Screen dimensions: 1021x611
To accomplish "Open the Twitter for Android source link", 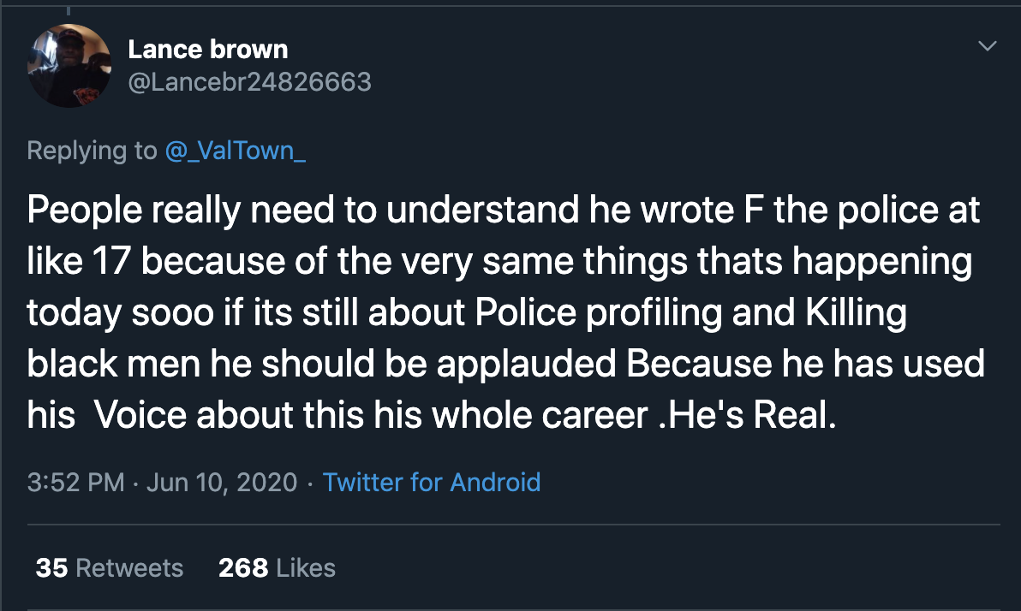I will pyautogui.click(x=432, y=483).
